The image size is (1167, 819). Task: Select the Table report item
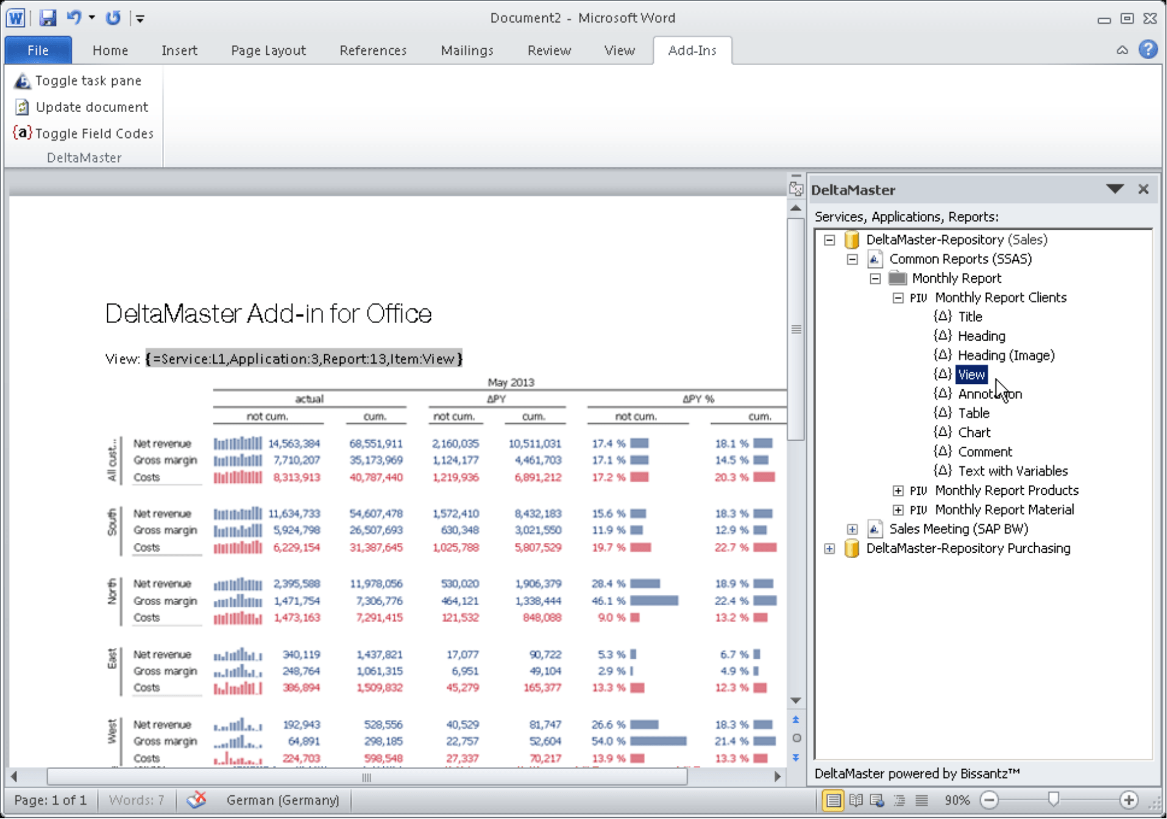974,414
